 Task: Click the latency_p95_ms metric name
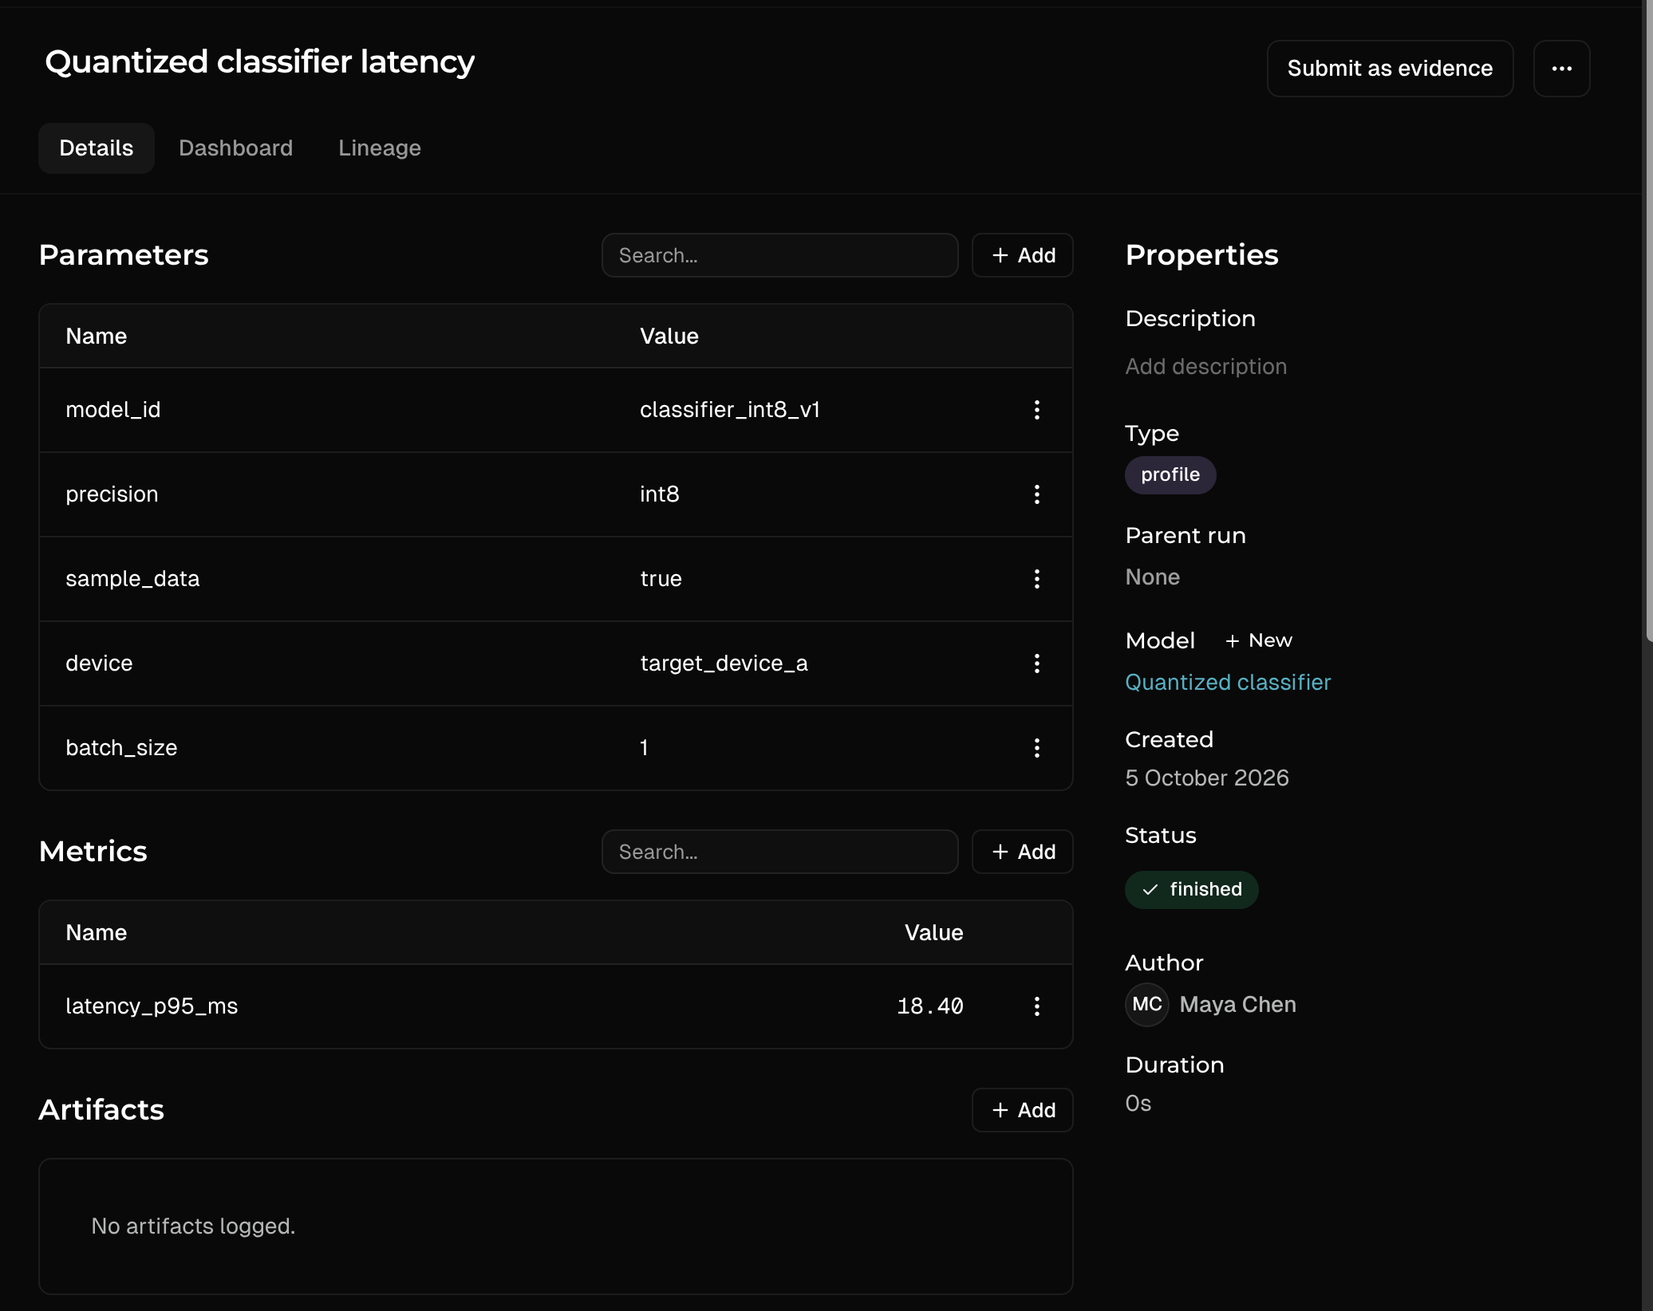[152, 1006]
